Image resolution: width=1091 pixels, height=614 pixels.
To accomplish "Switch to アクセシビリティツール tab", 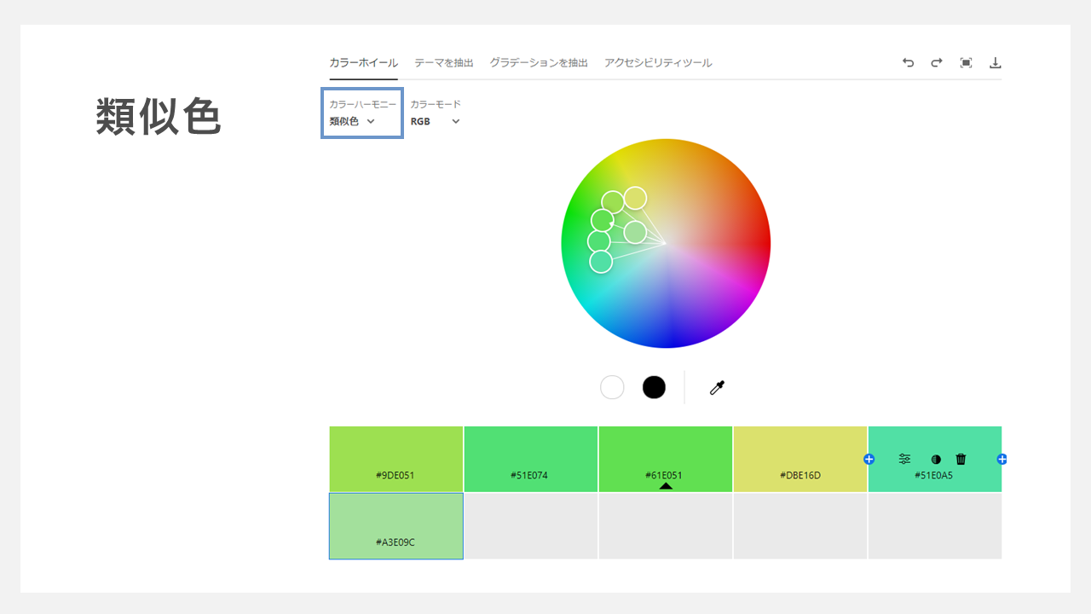I will (x=658, y=63).
